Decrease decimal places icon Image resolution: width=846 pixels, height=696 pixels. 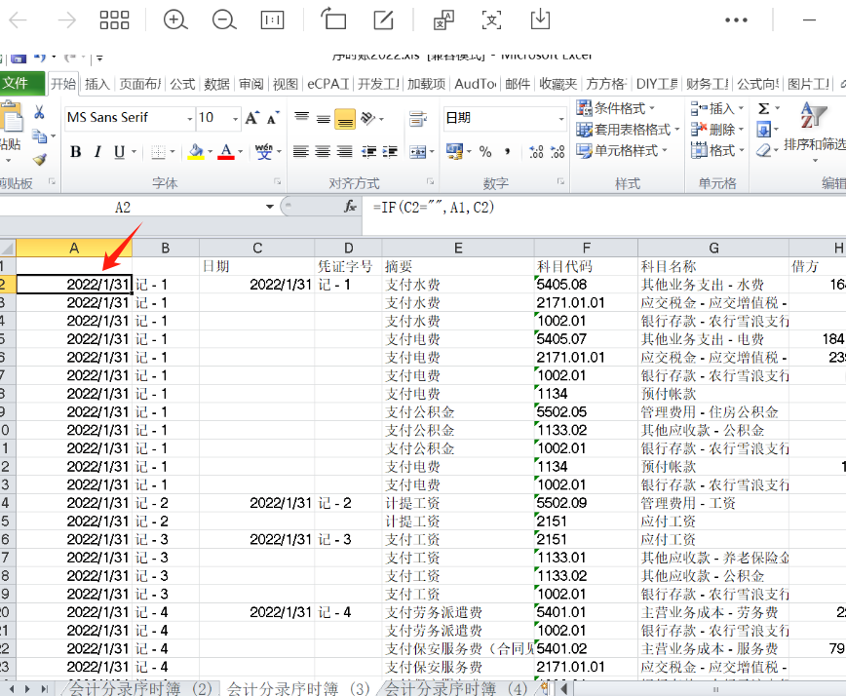coord(558,152)
